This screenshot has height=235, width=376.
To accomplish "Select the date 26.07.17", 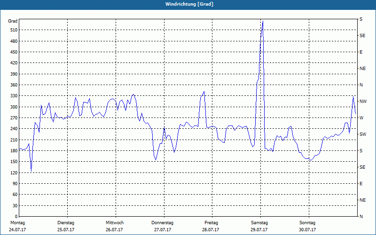I will pyautogui.click(x=114, y=230).
